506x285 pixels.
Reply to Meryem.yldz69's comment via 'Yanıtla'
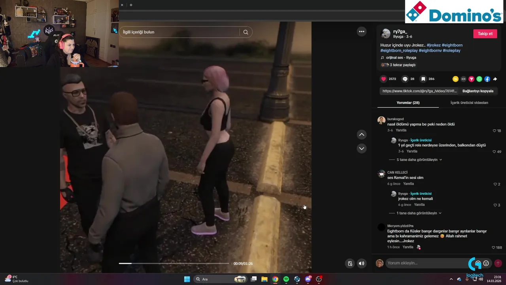(408, 247)
